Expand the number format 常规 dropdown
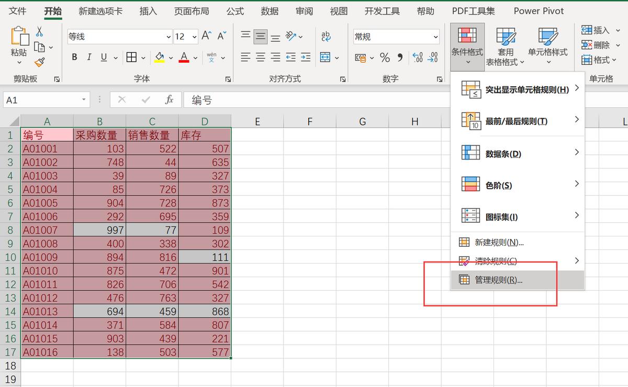The image size is (628, 387). (435, 37)
